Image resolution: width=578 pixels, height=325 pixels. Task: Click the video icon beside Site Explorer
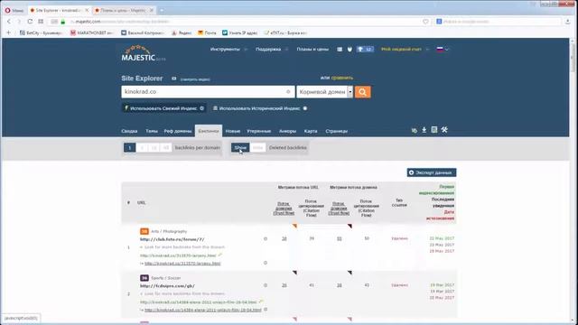[x=174, y=79]
